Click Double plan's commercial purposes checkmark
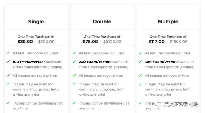This screenshot has width=205, height=113. tap(74, 84)
